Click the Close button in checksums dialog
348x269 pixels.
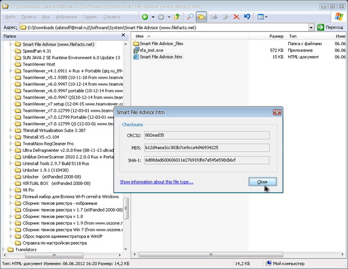point(262,182)
